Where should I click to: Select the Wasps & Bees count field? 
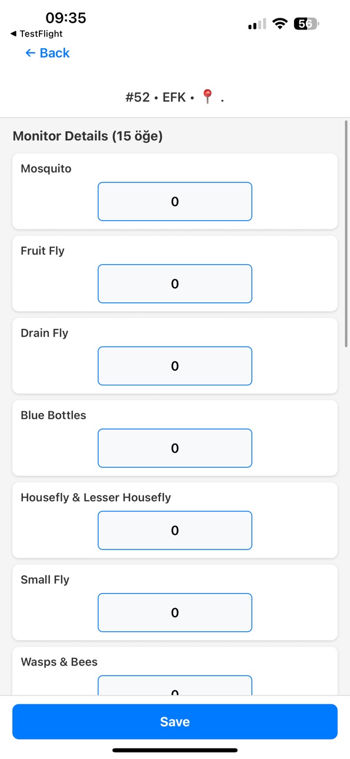point(175,685)
